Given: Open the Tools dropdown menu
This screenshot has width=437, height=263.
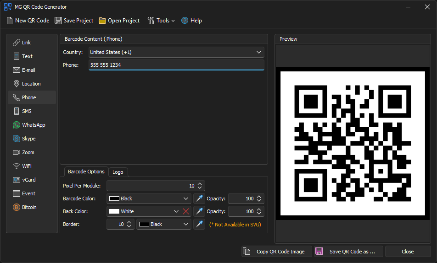Looking at the screenshot, I should pos(161,21).
